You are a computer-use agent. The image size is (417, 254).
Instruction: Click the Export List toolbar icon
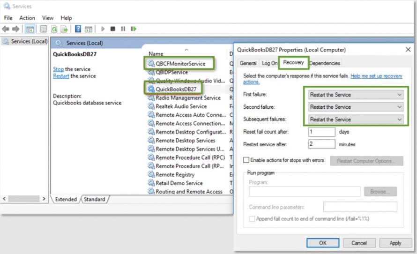[x=64, y=29]
